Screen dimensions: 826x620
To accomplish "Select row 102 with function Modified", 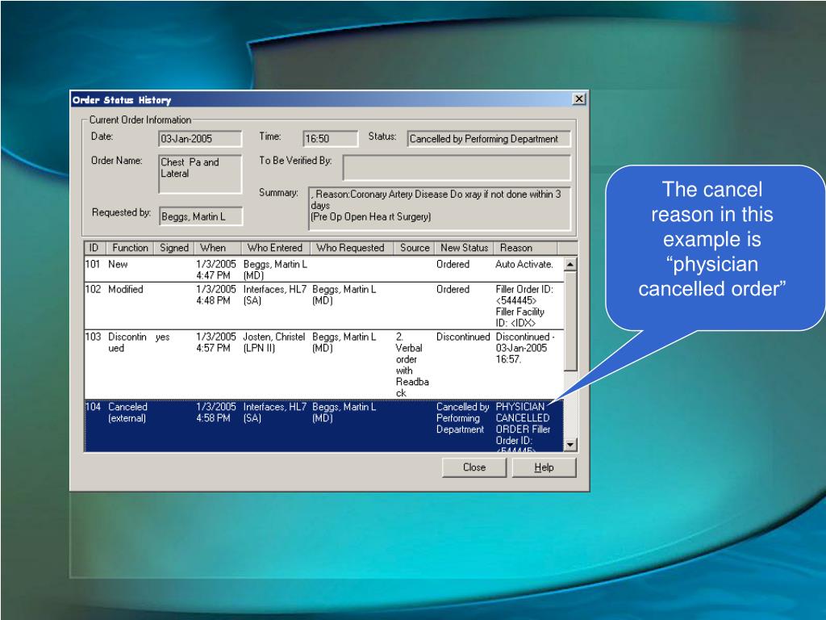I will (324, 306).
